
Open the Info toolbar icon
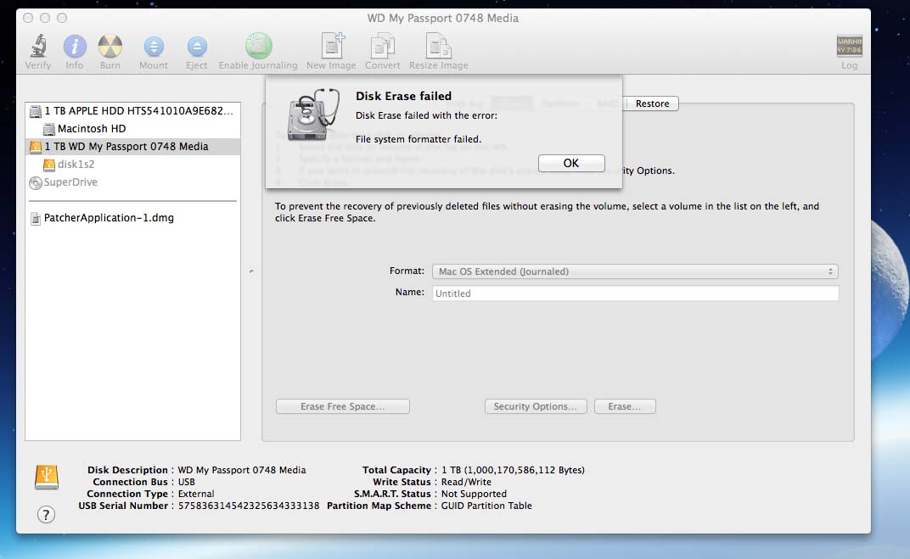(75, 47)
